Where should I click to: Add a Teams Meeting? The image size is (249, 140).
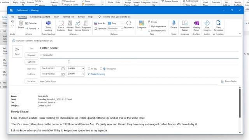point(48,26)
